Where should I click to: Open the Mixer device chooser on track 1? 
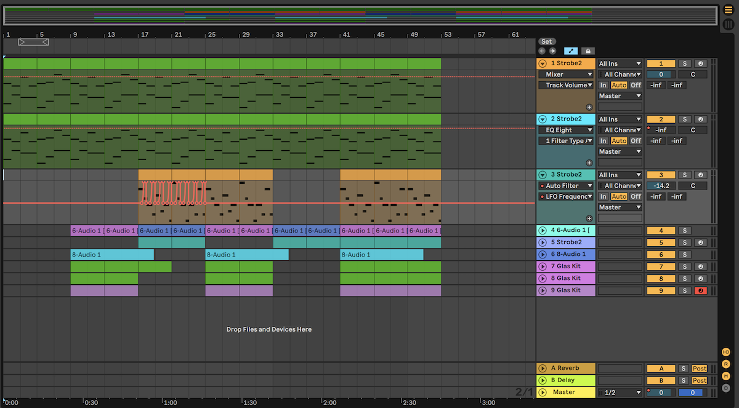[566, 74]
